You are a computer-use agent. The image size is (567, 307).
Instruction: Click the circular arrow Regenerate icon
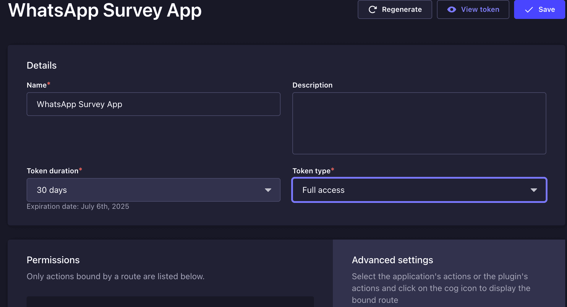click(372, 9)
